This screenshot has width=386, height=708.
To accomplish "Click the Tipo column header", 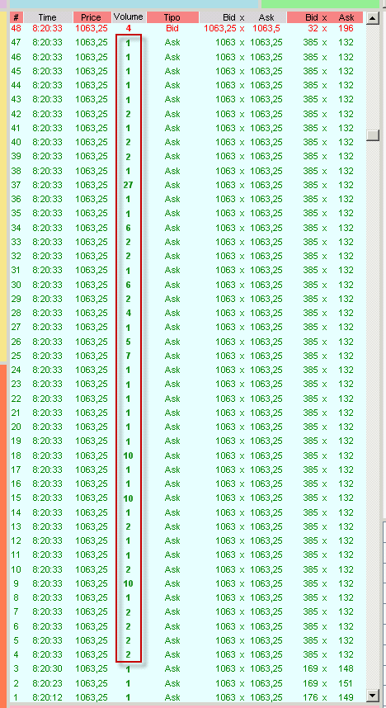I will click(x=172, y=17).
